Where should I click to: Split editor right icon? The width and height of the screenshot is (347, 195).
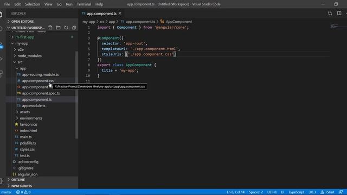tap(339, 14)
